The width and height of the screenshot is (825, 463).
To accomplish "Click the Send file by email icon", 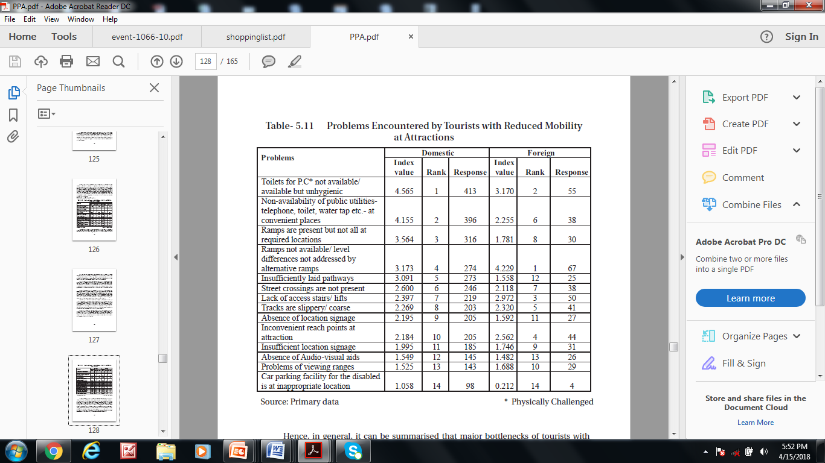I will click(x=92, y=61).
